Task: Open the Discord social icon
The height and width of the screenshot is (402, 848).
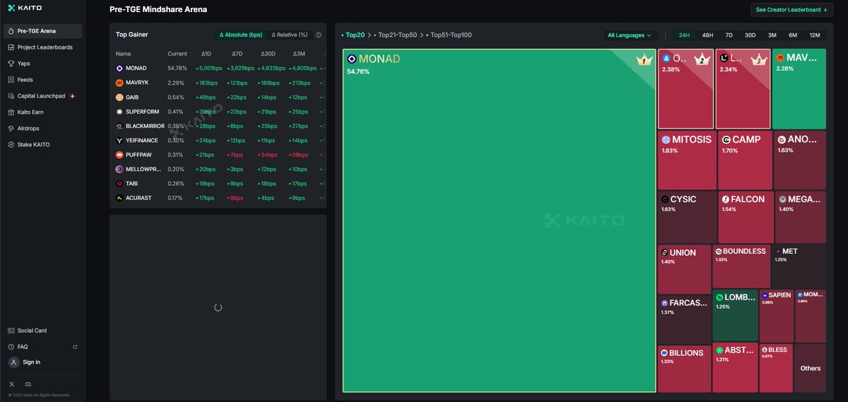Action: click(28, 384)
